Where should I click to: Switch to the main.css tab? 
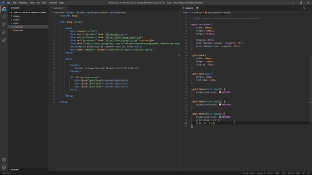[189, 8]
